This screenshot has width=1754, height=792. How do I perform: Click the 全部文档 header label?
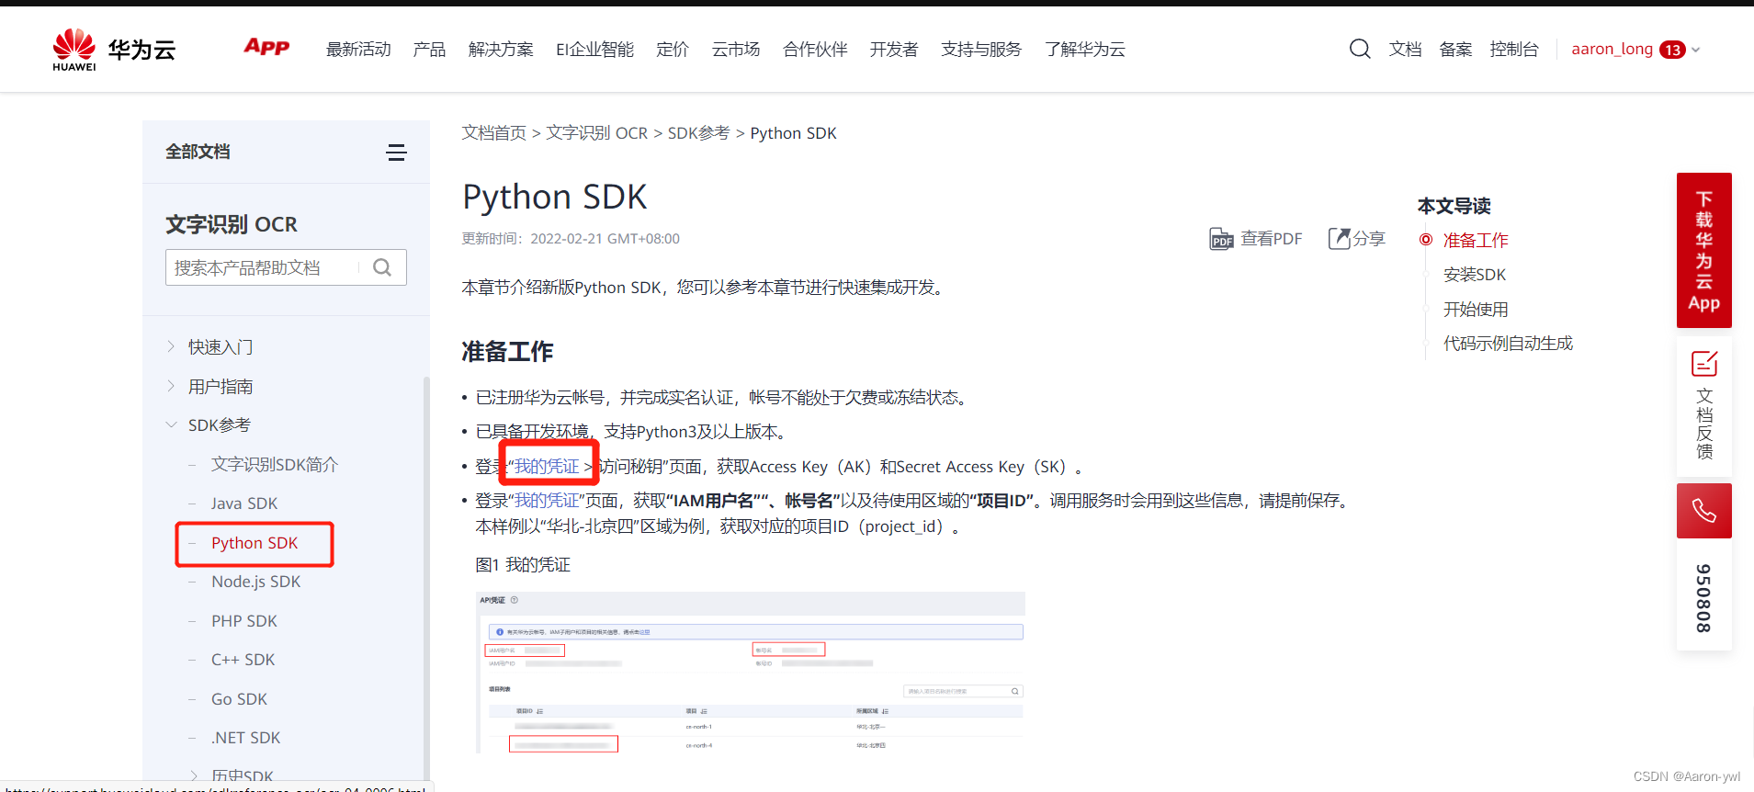coord(198,152)
